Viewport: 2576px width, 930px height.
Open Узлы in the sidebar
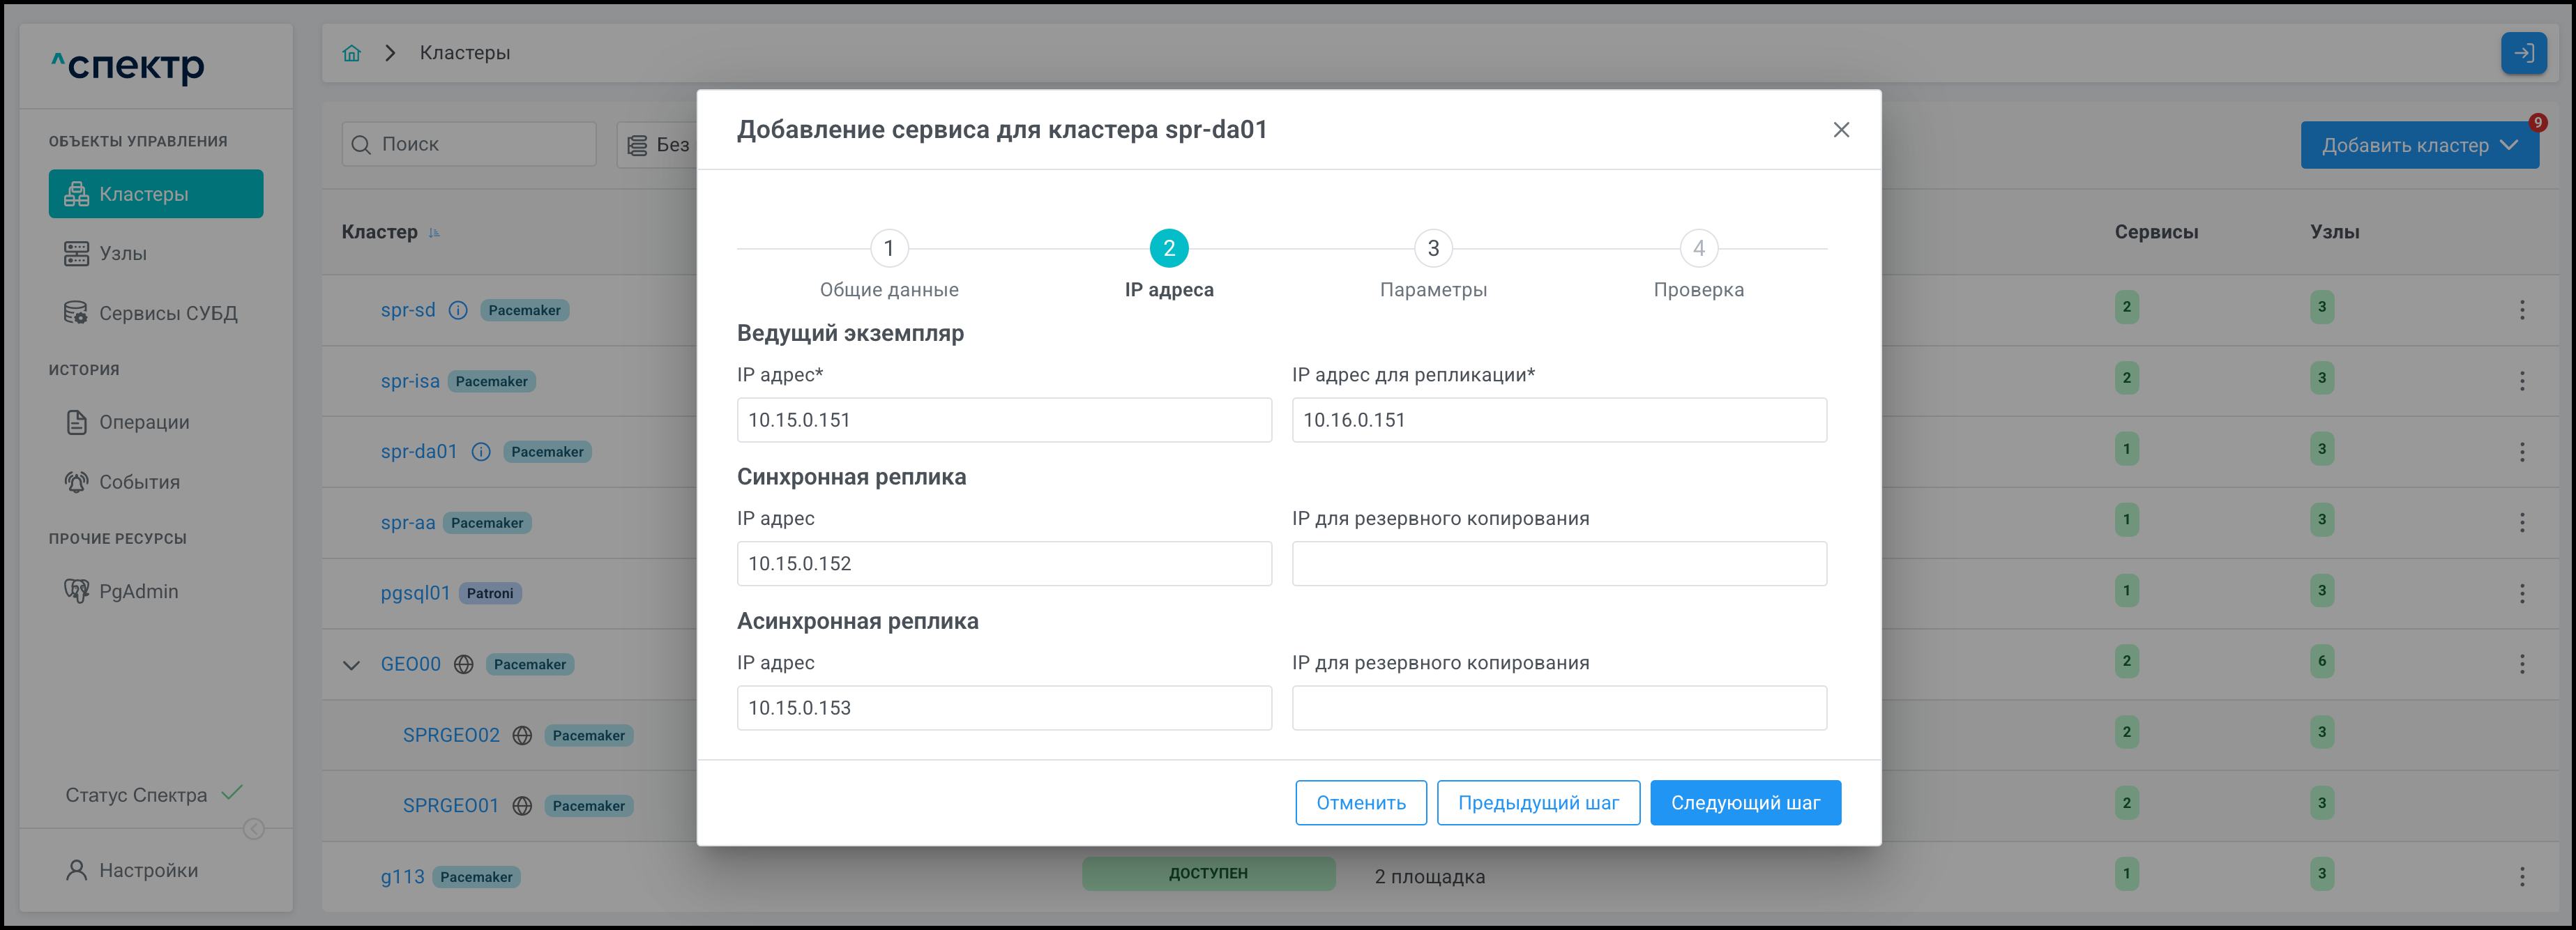click(123, 254)
